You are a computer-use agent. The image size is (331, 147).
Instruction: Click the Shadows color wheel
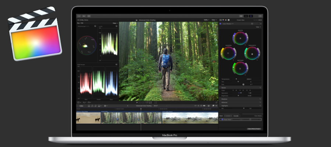pyautogui.click(x=228, y=53)
